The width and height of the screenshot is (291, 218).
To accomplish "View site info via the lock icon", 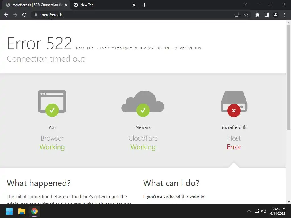I will 36,15.
